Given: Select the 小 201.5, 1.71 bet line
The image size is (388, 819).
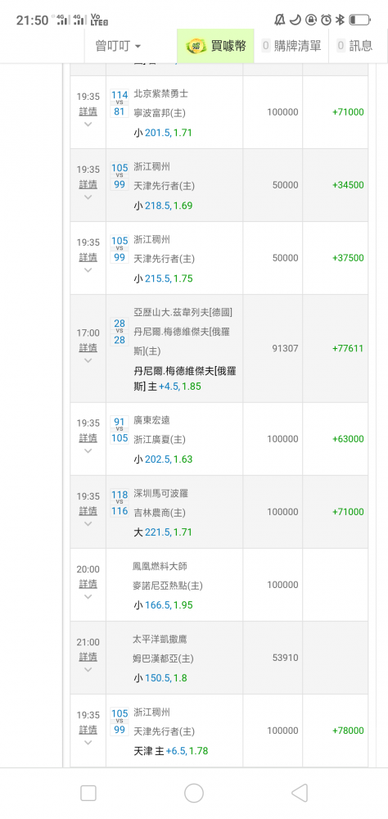Looking at the screenshot, I should pyautogui.click(x=163, y=133).
